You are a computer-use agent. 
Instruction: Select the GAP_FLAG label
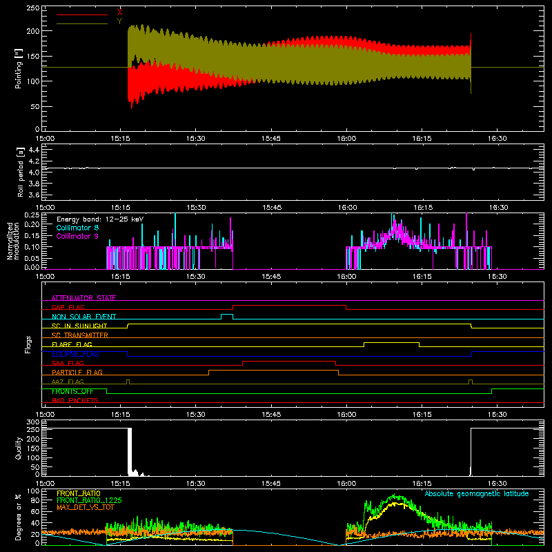68,307
